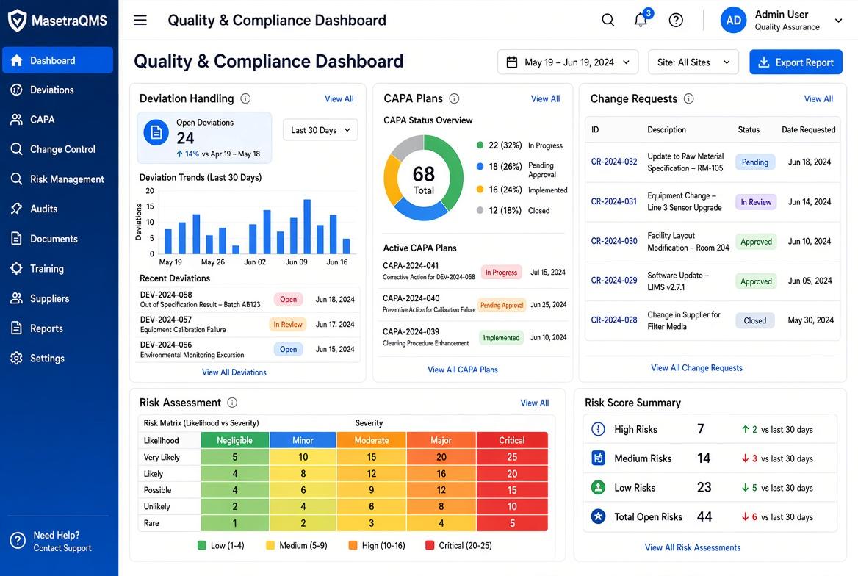Screen dimensions: 858x576
Task: Click the Change Requests info icon
Action: 689,98
